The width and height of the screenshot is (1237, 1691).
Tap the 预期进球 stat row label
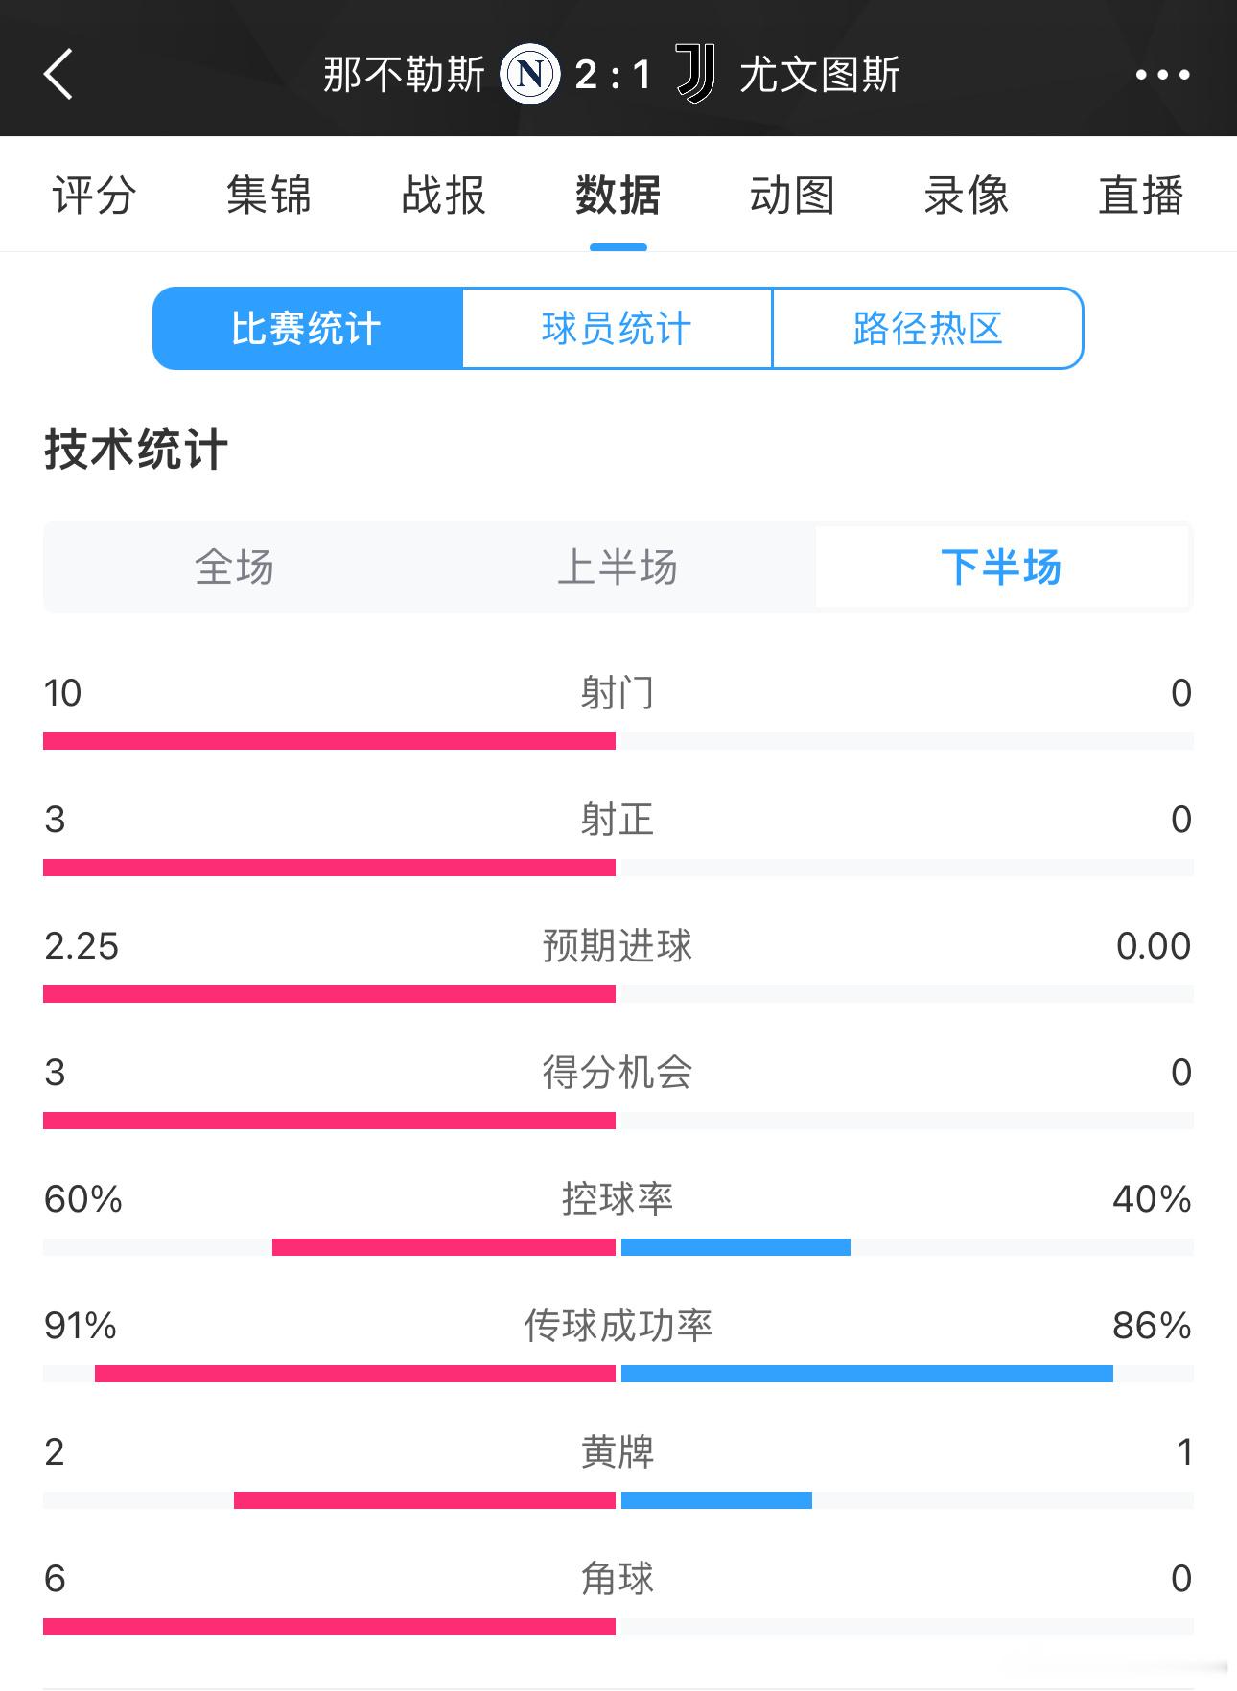618,946
